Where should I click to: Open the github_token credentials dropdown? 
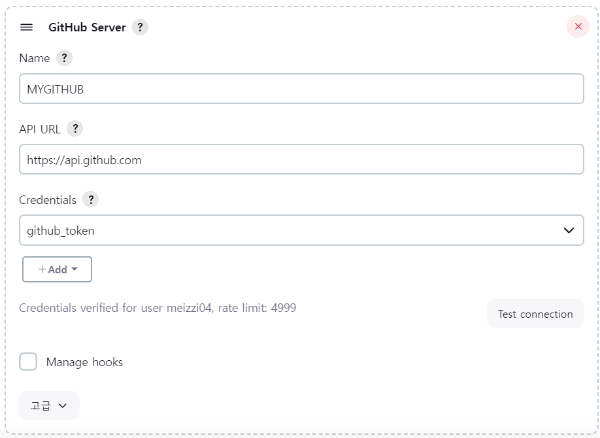301,230
